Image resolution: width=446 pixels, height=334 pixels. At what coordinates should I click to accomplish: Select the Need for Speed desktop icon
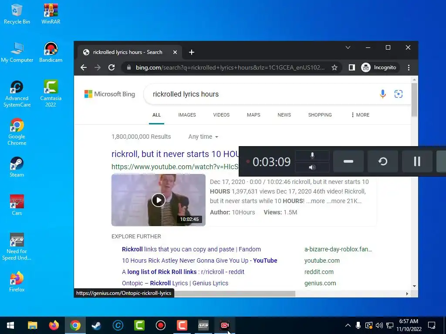(17, 247)
